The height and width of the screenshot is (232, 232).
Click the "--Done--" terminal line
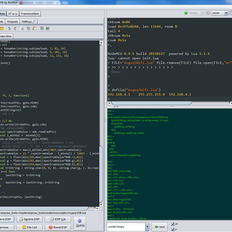[116, 72]
